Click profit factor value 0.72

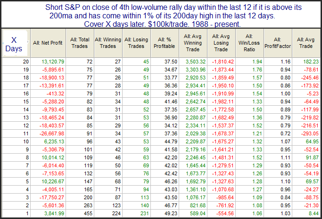[x=285, y=133]
